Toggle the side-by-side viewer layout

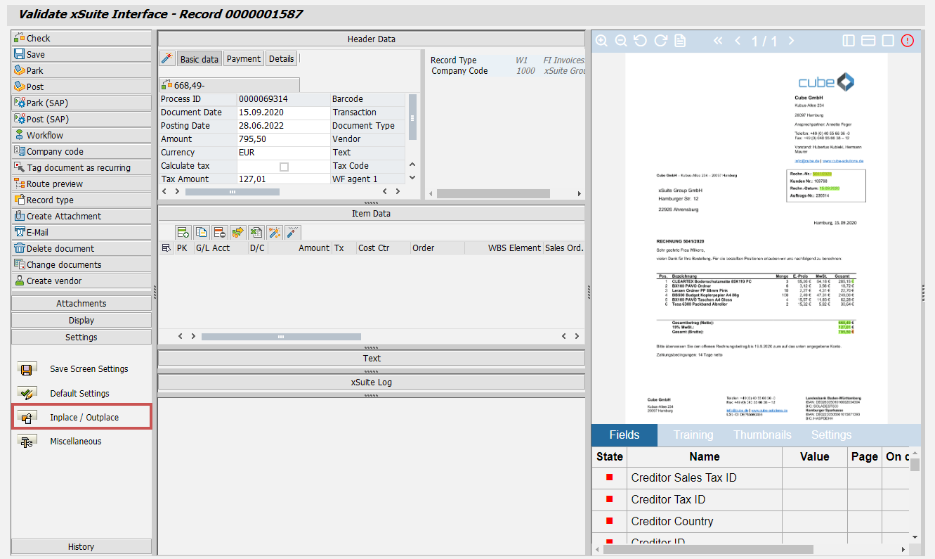[848, 41]
